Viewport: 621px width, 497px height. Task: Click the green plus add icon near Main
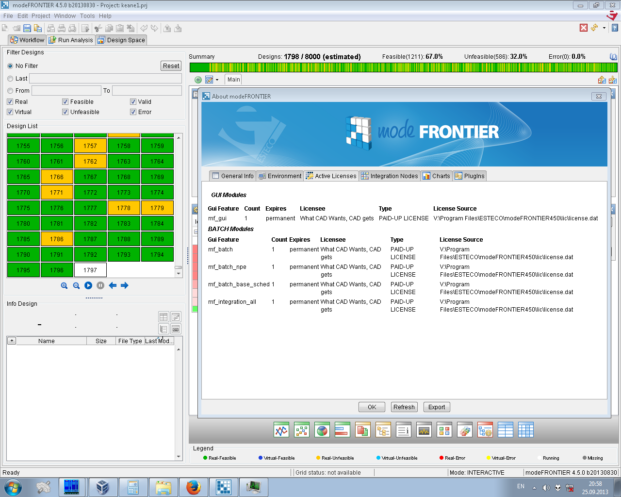pos(198,80)
